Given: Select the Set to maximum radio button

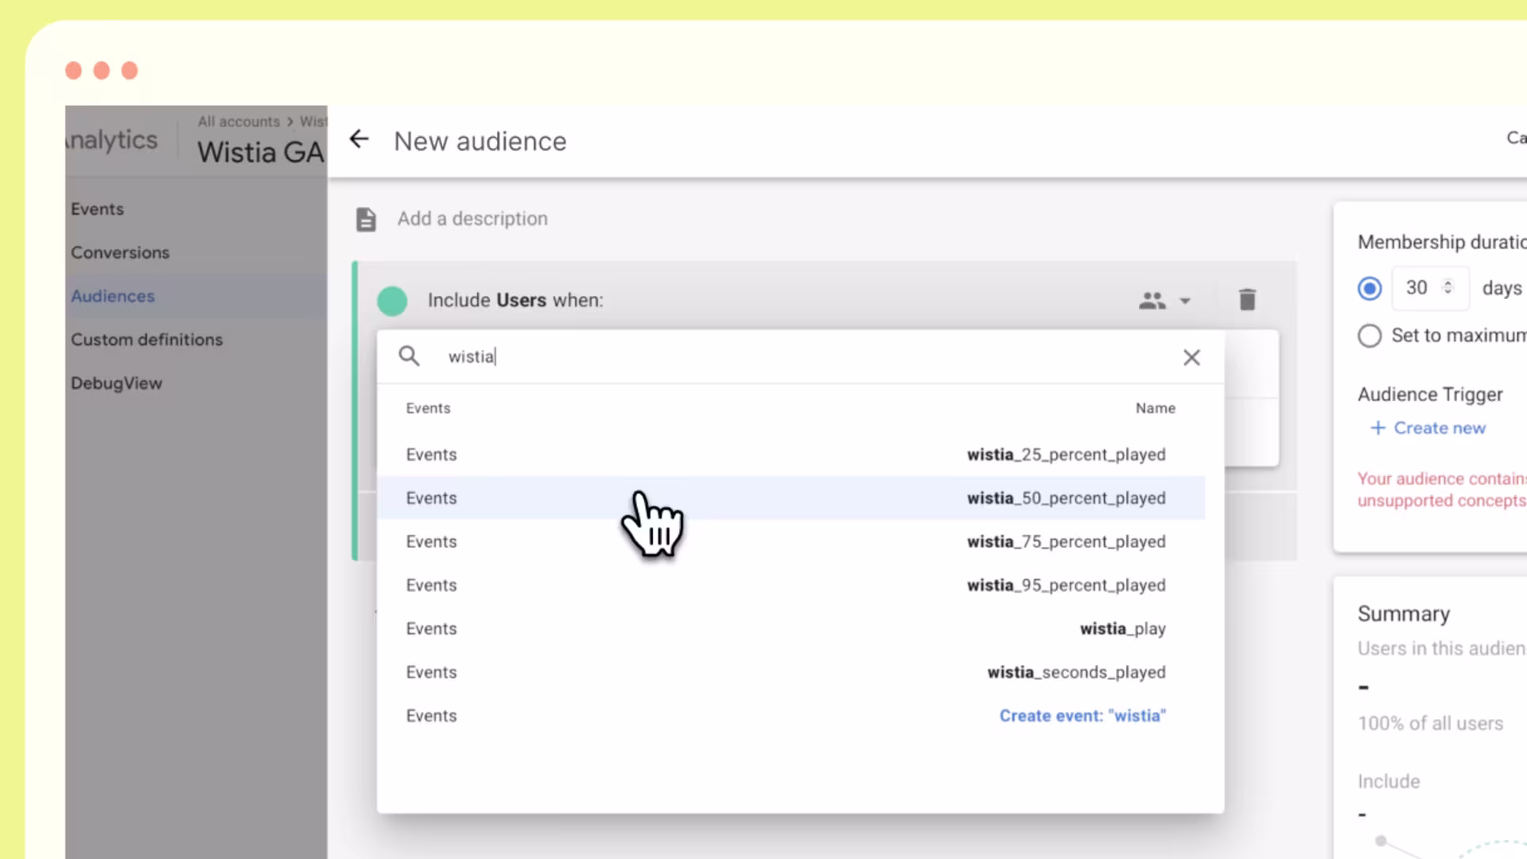Looking at the screenshot, I should click(x=1370, y=336).
